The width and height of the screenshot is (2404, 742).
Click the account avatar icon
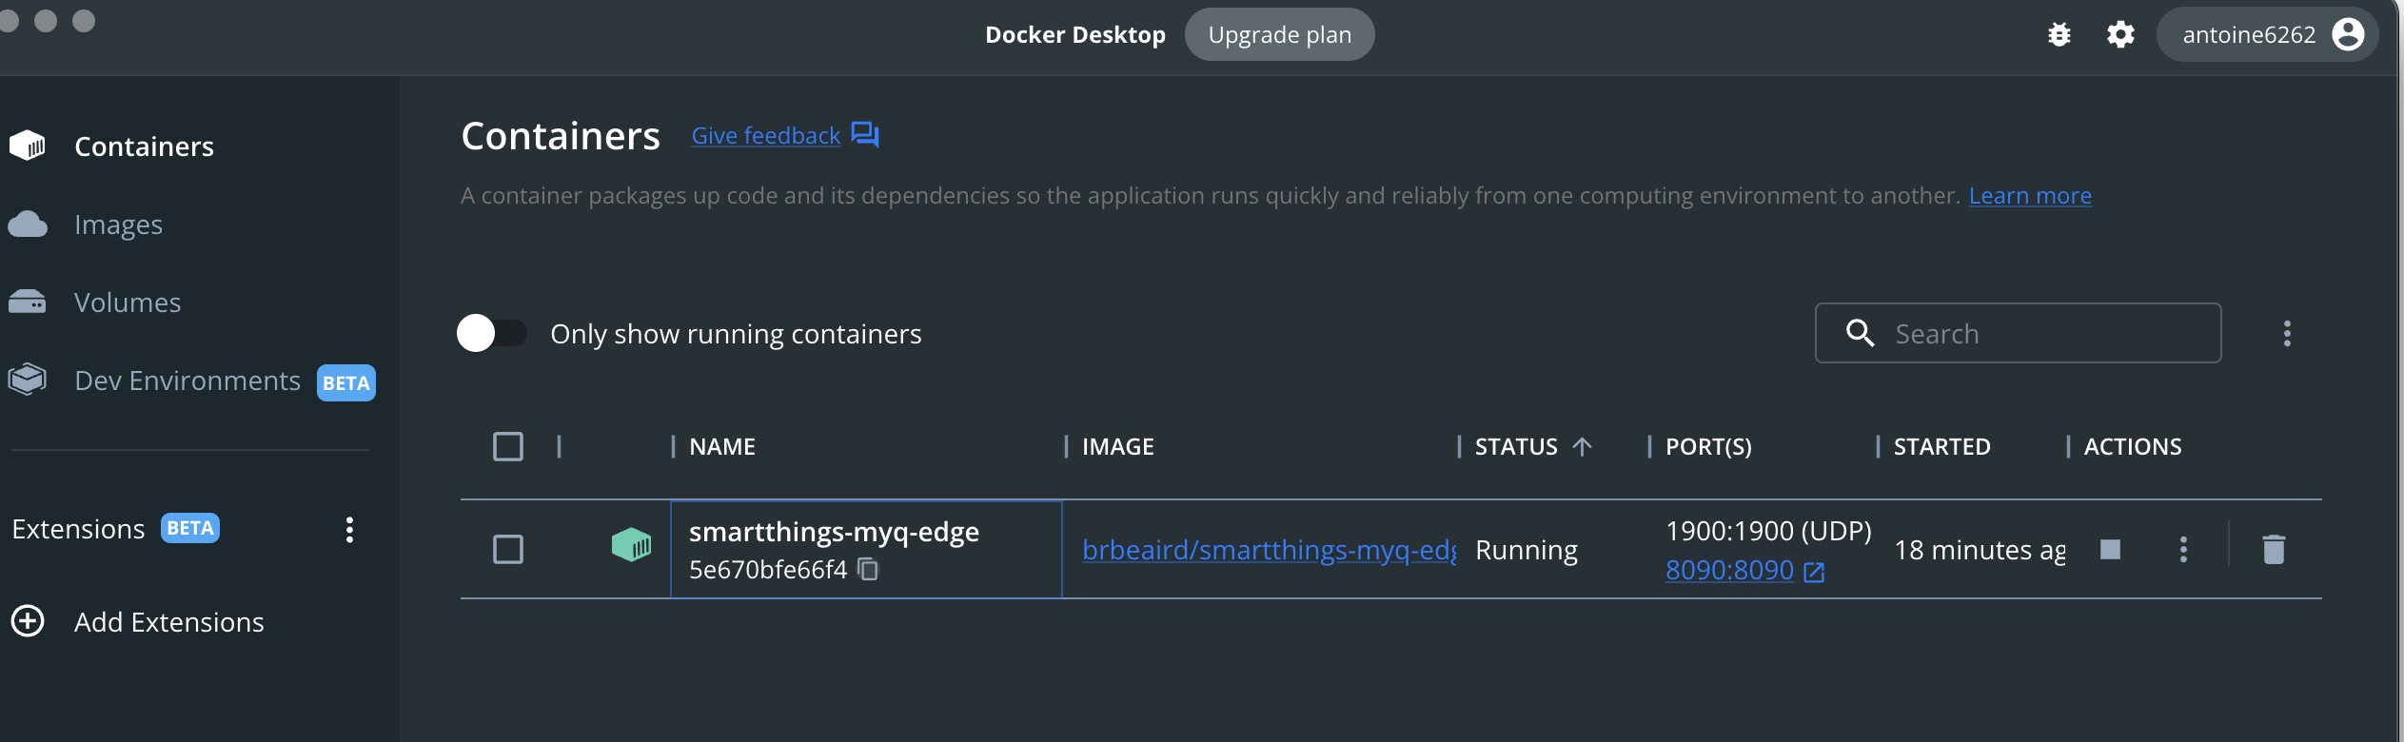2348,34
